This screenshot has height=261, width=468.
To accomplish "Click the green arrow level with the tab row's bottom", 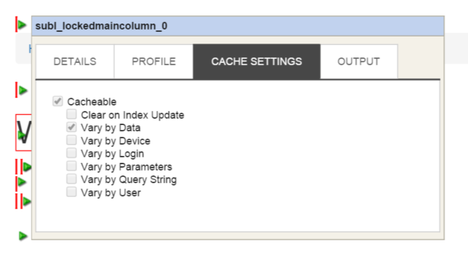I will tap(23, 90).
